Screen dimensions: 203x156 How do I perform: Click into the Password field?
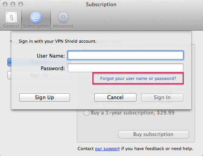tap(126, 68)
